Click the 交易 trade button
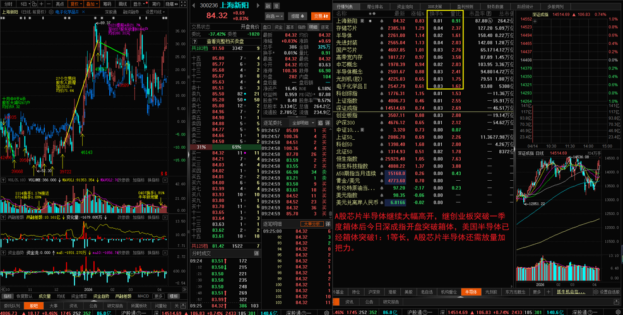 (321, 16)
